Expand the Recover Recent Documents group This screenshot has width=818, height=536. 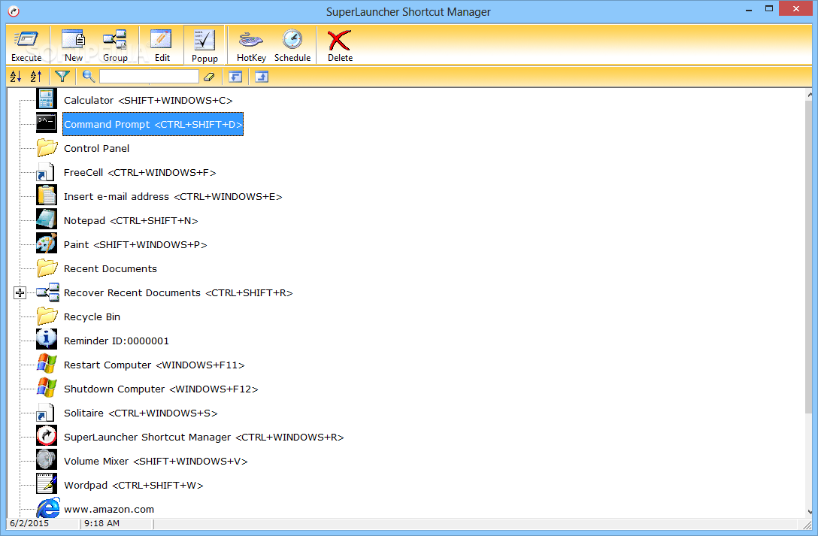coord(20,293)
